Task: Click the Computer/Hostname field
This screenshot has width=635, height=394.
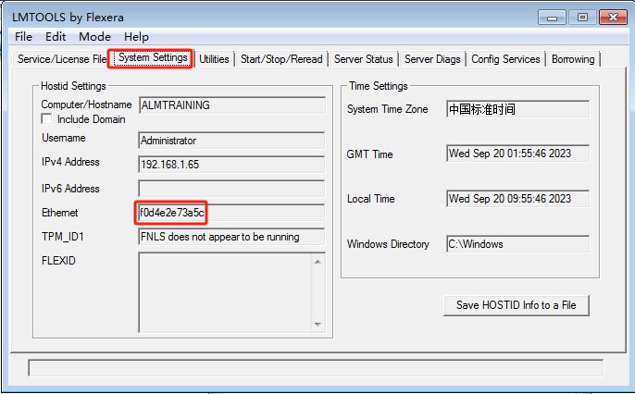Action: click(x=230, y=106)
